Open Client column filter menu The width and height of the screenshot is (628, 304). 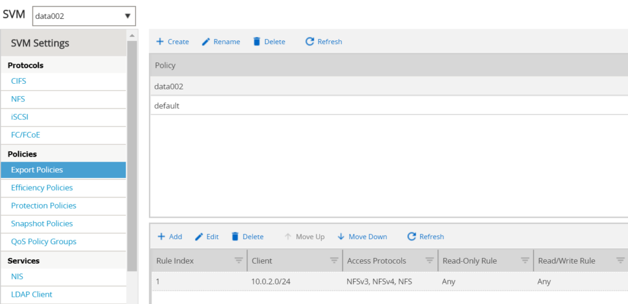pos(334,261)
